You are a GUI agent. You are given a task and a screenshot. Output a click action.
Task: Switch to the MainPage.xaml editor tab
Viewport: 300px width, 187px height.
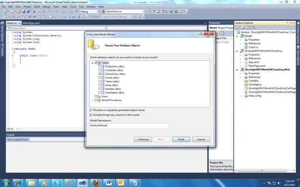(31, 23)
